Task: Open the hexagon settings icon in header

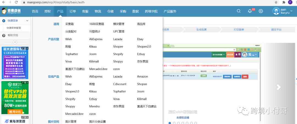Action: (261, 11)
